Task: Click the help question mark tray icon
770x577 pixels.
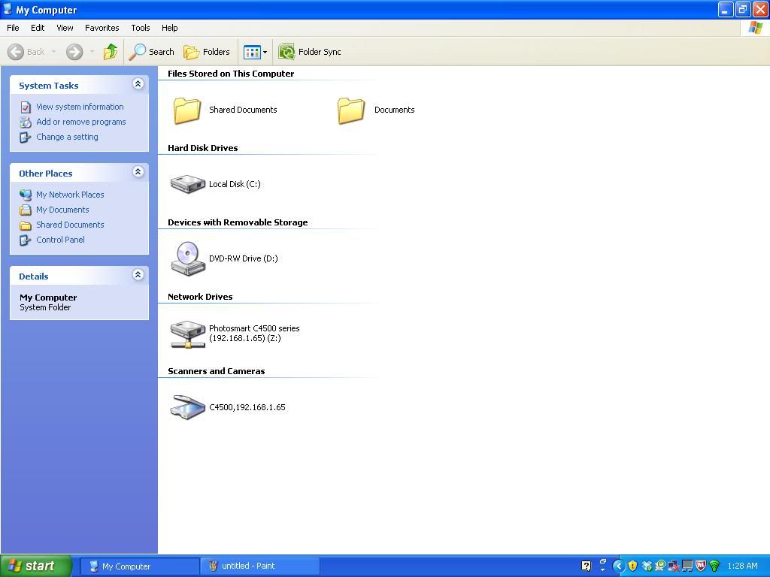Action: [586, 566]
